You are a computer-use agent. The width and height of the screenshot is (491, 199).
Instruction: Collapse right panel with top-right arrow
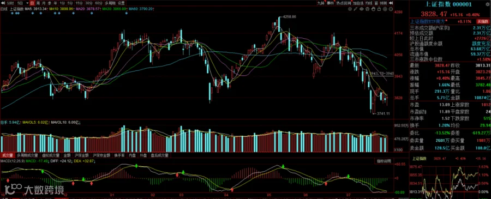tap(391, 3)
